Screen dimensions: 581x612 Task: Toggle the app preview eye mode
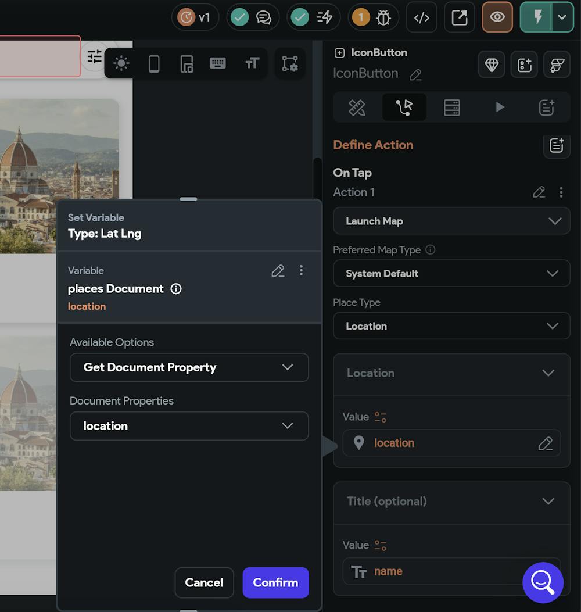pyautogui.click(x=497, y=17)
